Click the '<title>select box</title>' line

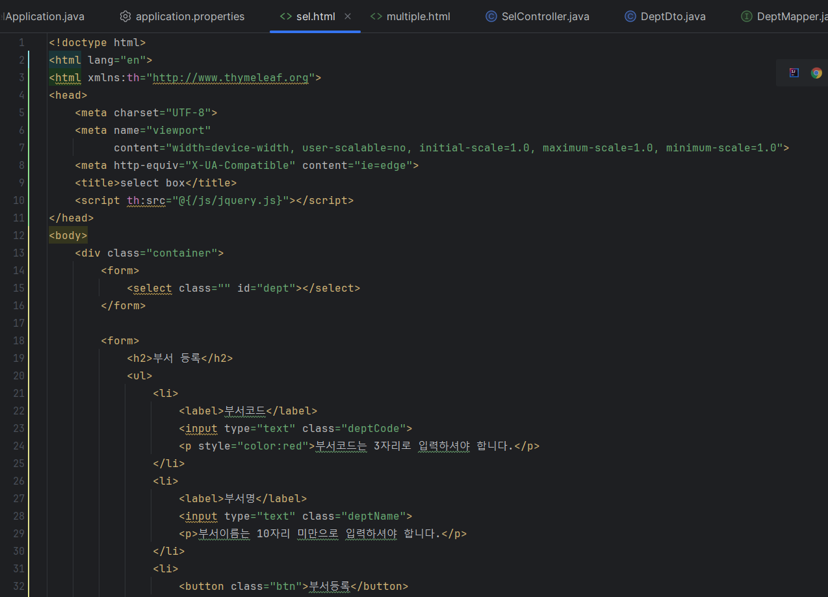[156, 183]
